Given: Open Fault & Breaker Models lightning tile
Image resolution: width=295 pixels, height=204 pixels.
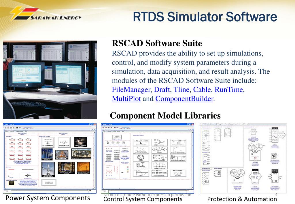Looking at the screenshot, I should [x=81, y=142].
